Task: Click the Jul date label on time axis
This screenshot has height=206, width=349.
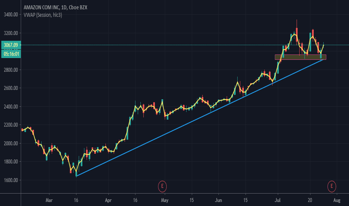Action: pyautogui.click(x=277, y=200)
